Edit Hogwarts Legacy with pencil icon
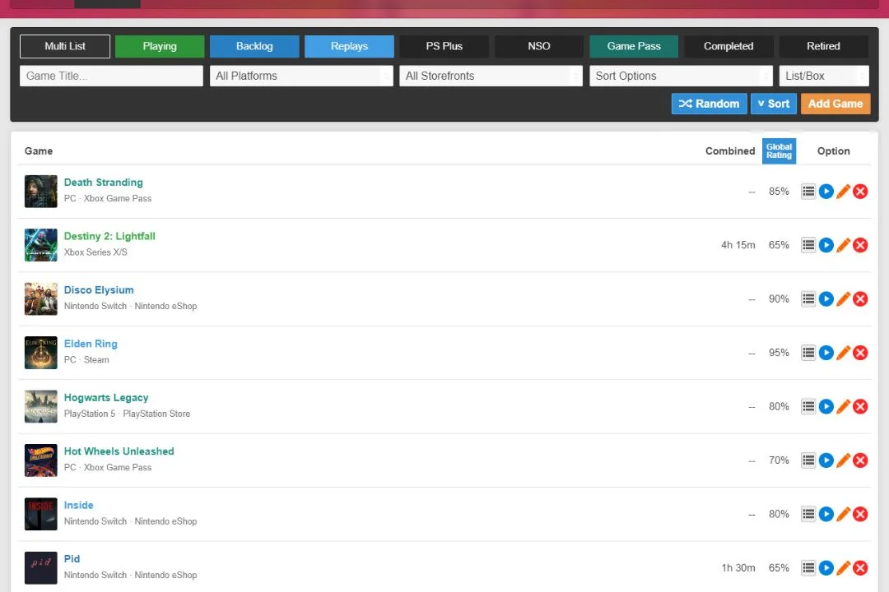 tap(843, 407)
